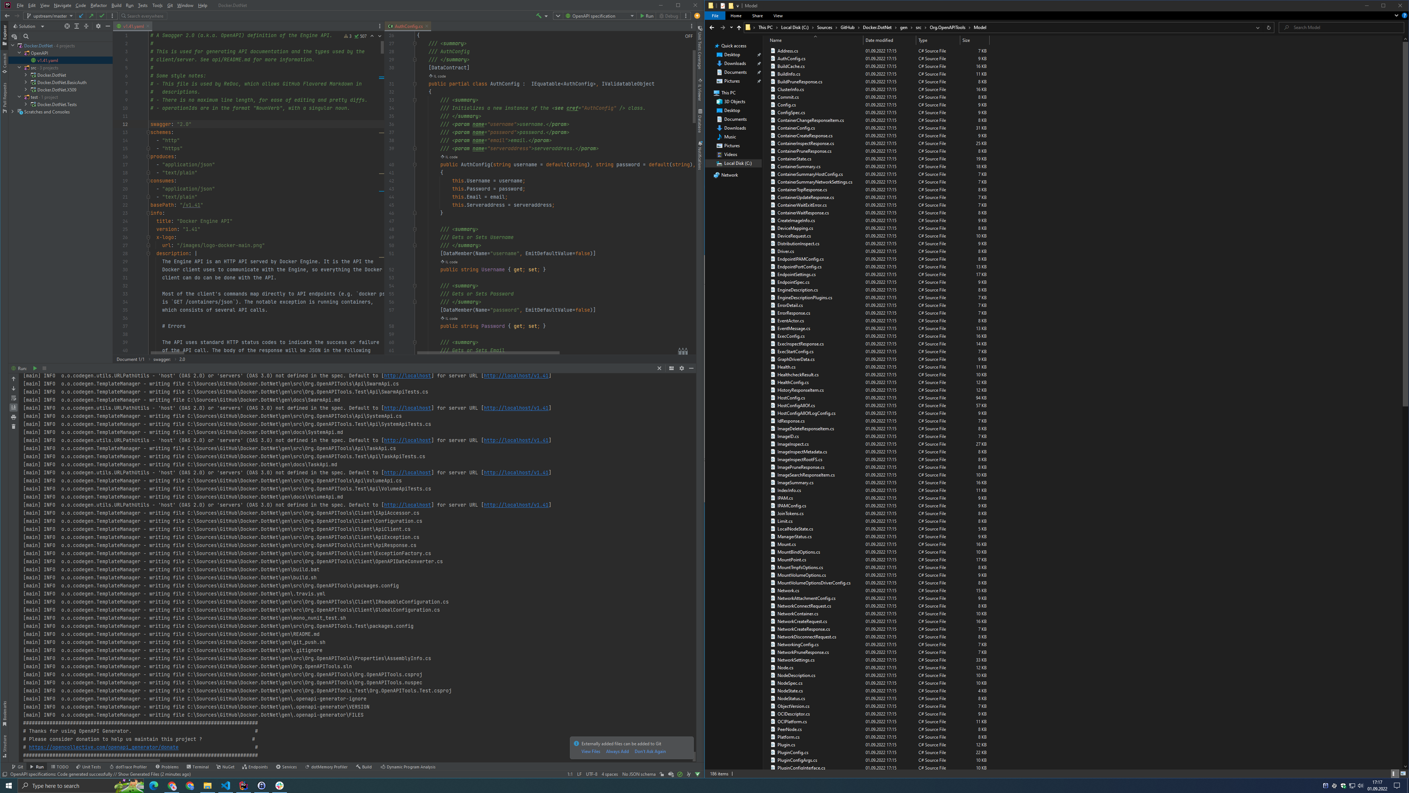Toggle scroll to end in Run console
The width and height of the screenshot is (1409, 793).
14,407
